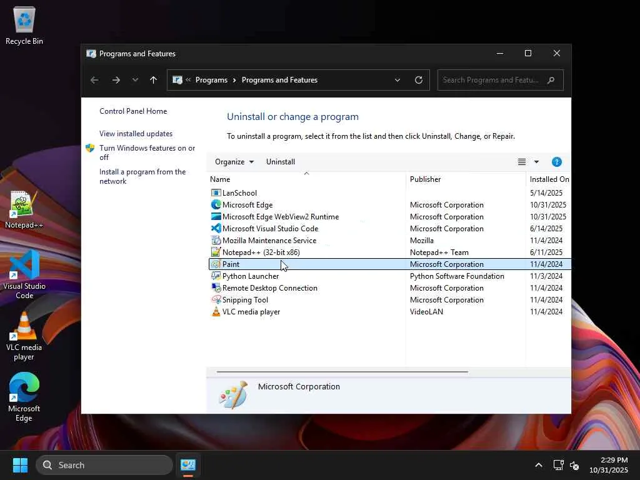Click the Notepad++ (32-bit x86) list icon
Screen dimensions: 640x480
(216, 252)
